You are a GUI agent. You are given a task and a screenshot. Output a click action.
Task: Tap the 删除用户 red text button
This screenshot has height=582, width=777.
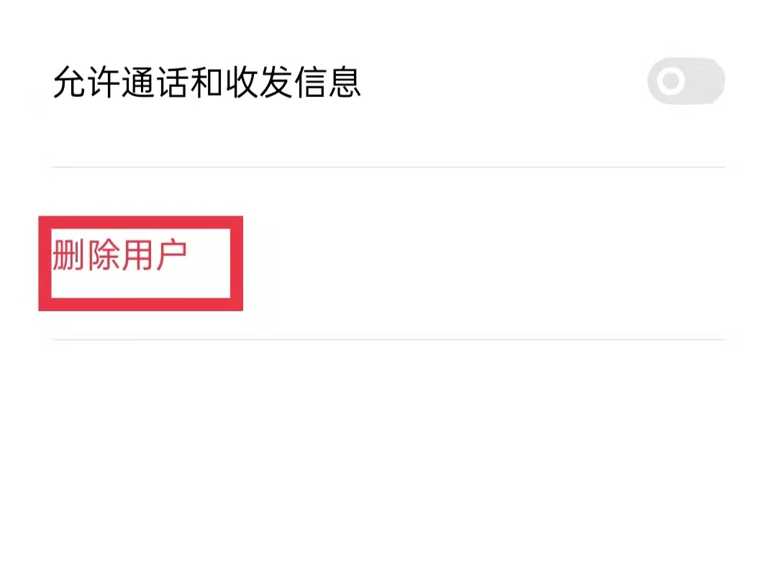(x=119, y=255)
